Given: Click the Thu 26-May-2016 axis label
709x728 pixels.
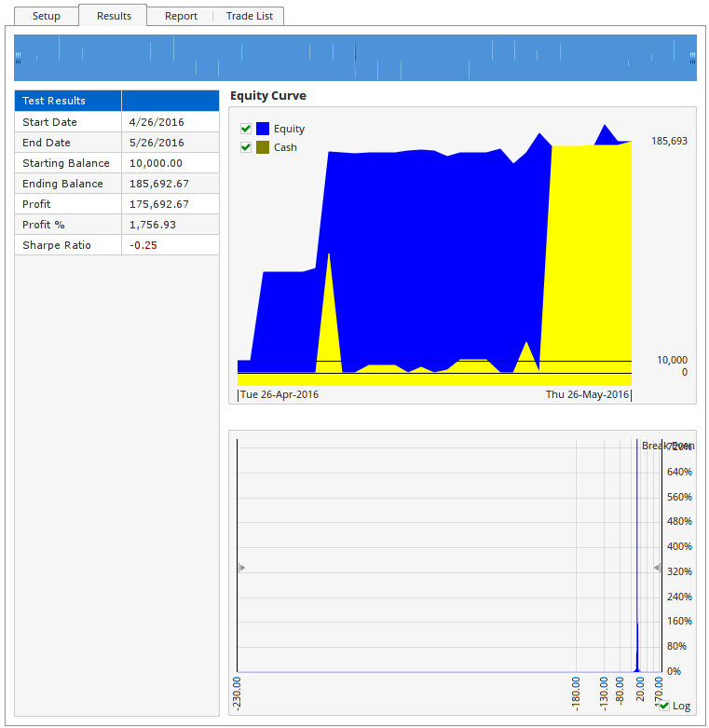Looking at the screenshot, I should [587, 394].
